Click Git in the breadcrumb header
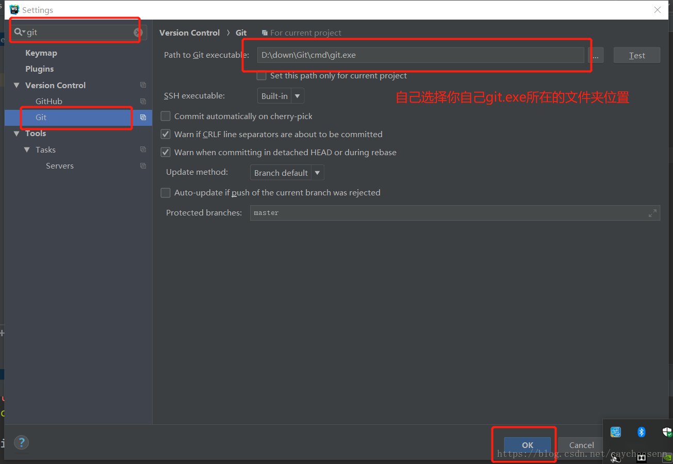 coord(241,32)
